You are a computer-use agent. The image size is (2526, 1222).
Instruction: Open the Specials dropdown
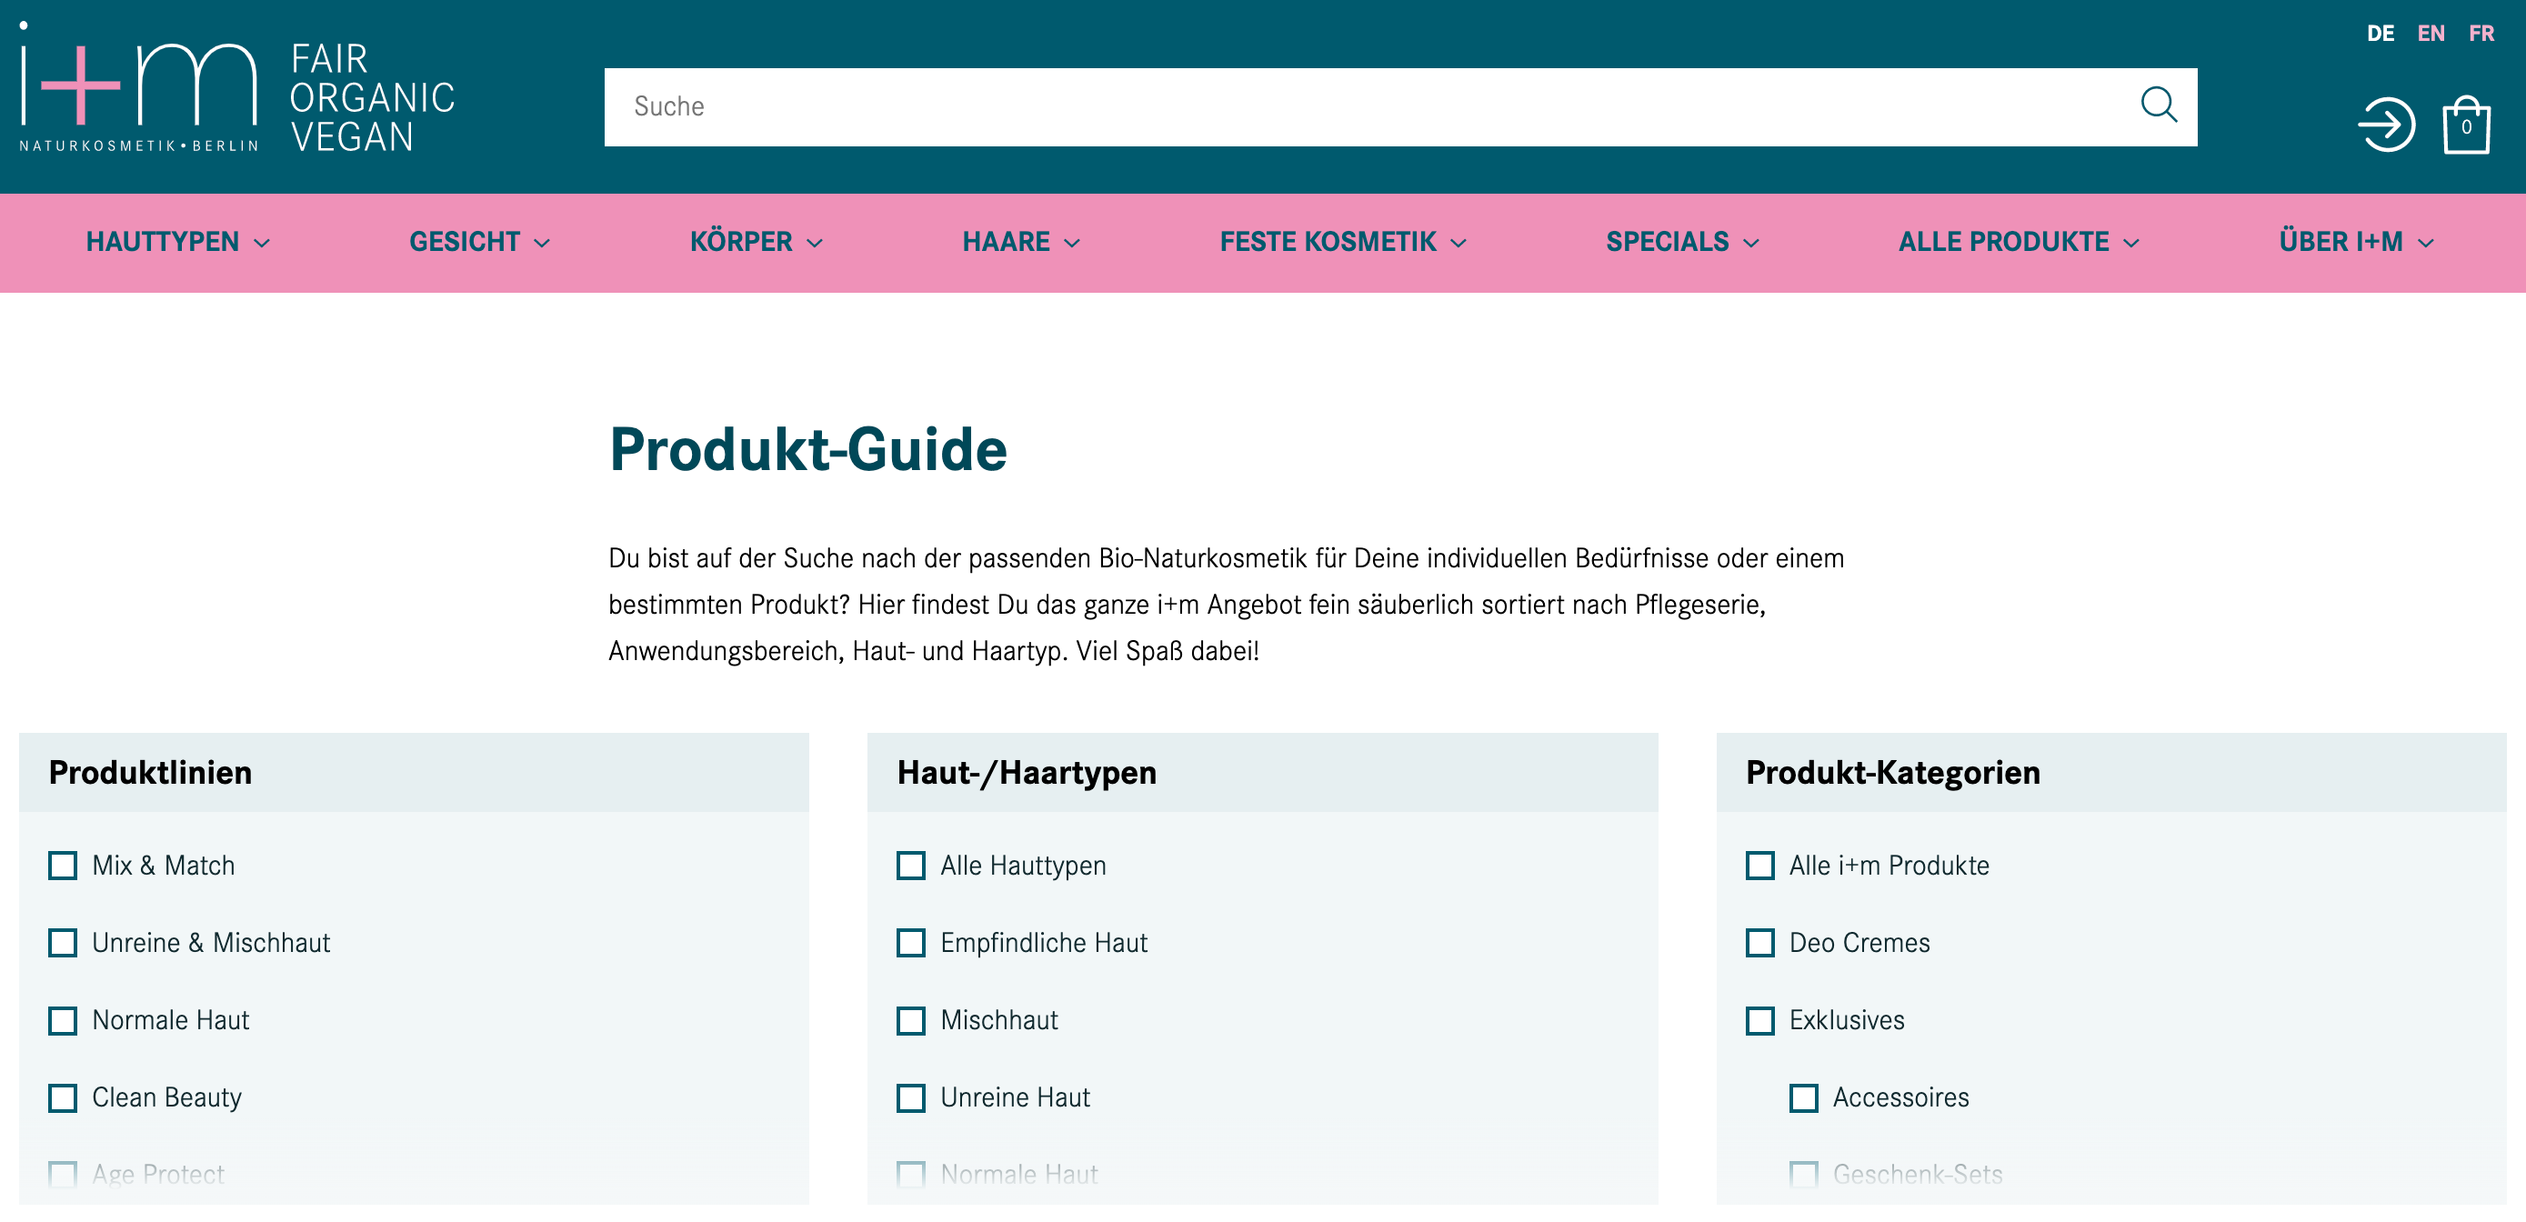tap(1683, 242)
